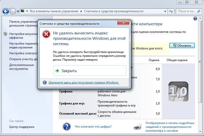The height and width of the screenshot is (136, 204).
Task: Click the 6,9 score value
Action: [x=158, y=69]
